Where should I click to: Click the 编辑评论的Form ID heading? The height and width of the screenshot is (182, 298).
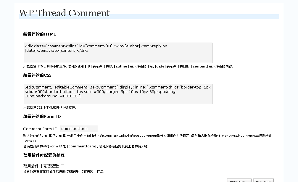pos(42,117)
